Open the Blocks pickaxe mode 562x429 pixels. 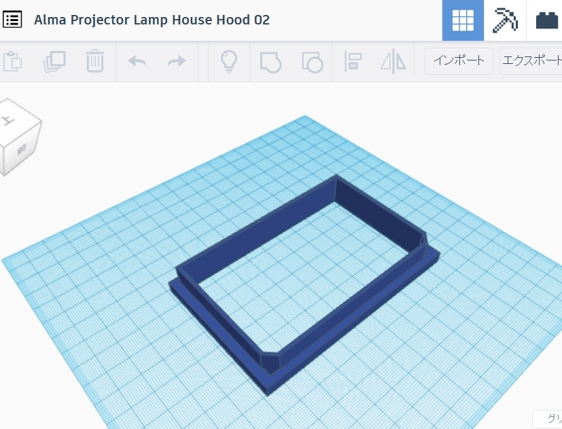[505, 20]
